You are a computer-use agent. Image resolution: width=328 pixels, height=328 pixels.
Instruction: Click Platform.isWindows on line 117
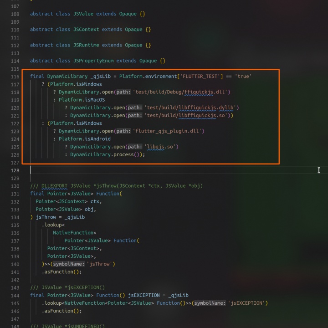tap(76, 84)
